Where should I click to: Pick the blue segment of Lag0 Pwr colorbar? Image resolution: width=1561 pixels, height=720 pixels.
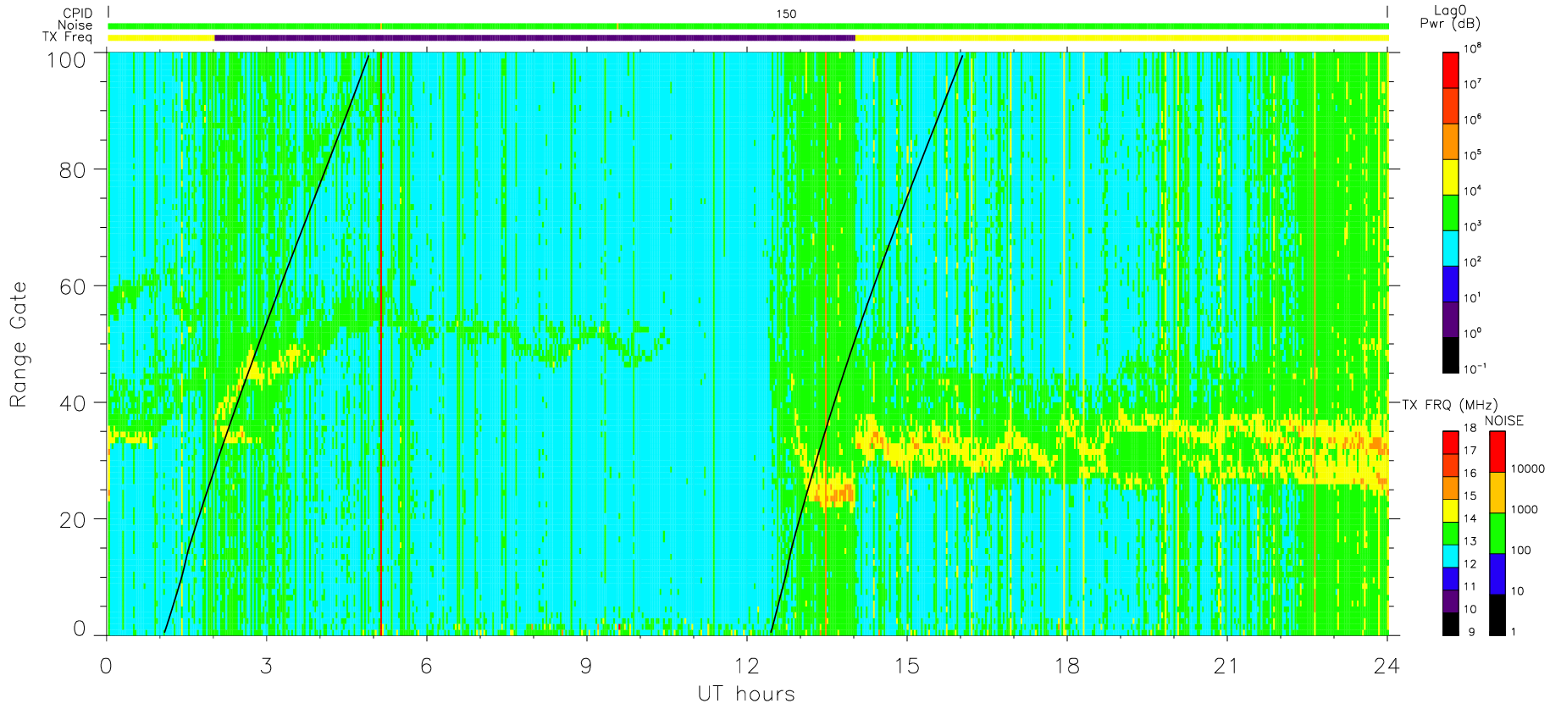(1450, 284)
